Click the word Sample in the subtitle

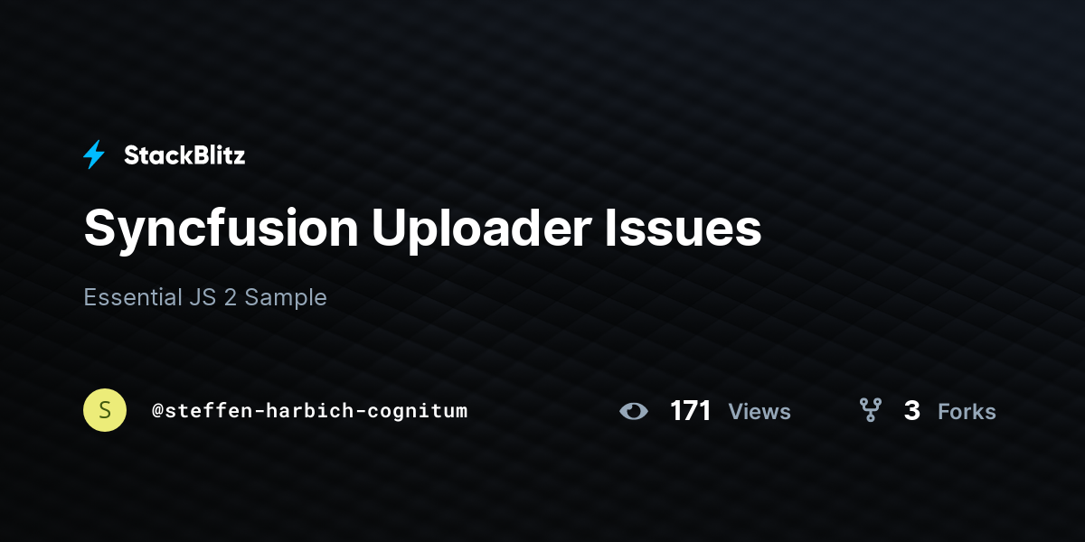(x=286, y=297)
